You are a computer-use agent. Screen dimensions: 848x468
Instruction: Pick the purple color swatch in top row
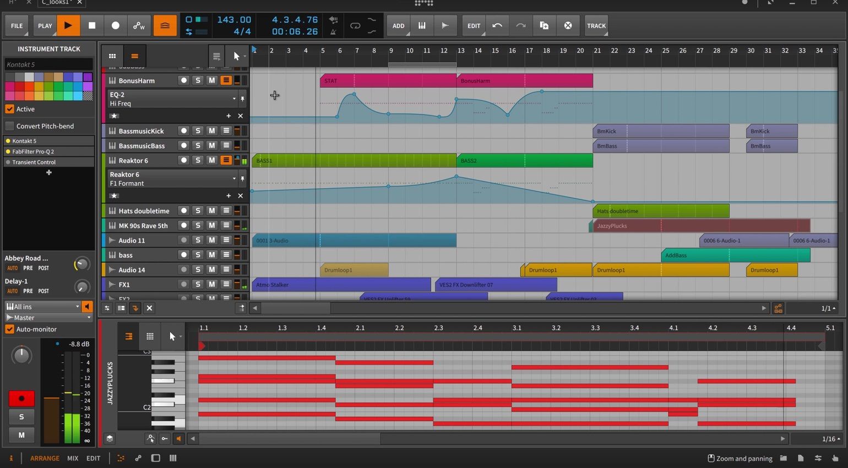(88, 77)
